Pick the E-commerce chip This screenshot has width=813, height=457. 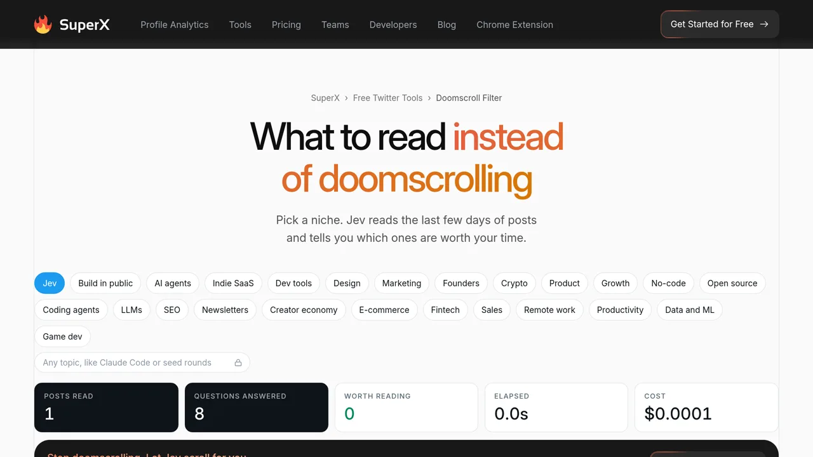tap(384, 310)
